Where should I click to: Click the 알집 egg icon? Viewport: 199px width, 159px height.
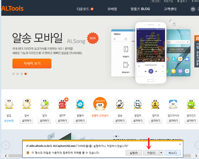9,104
